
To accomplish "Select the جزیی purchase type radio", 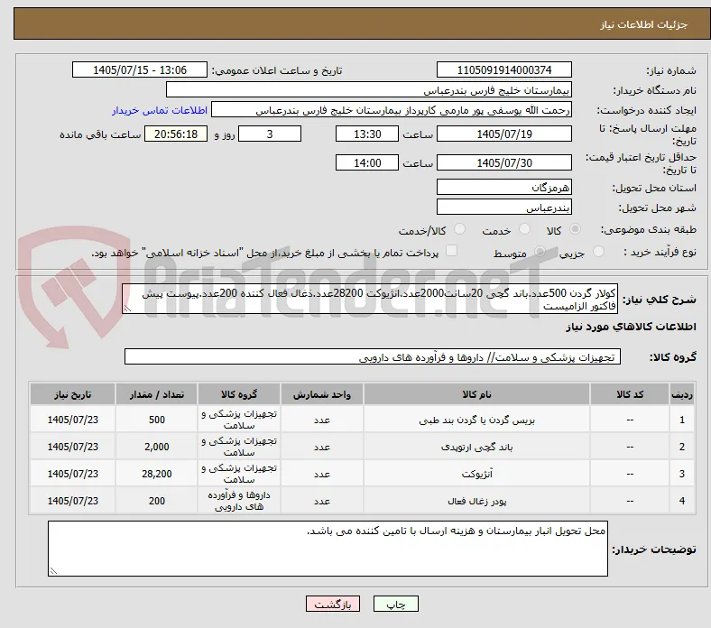I will coord(598,252).
